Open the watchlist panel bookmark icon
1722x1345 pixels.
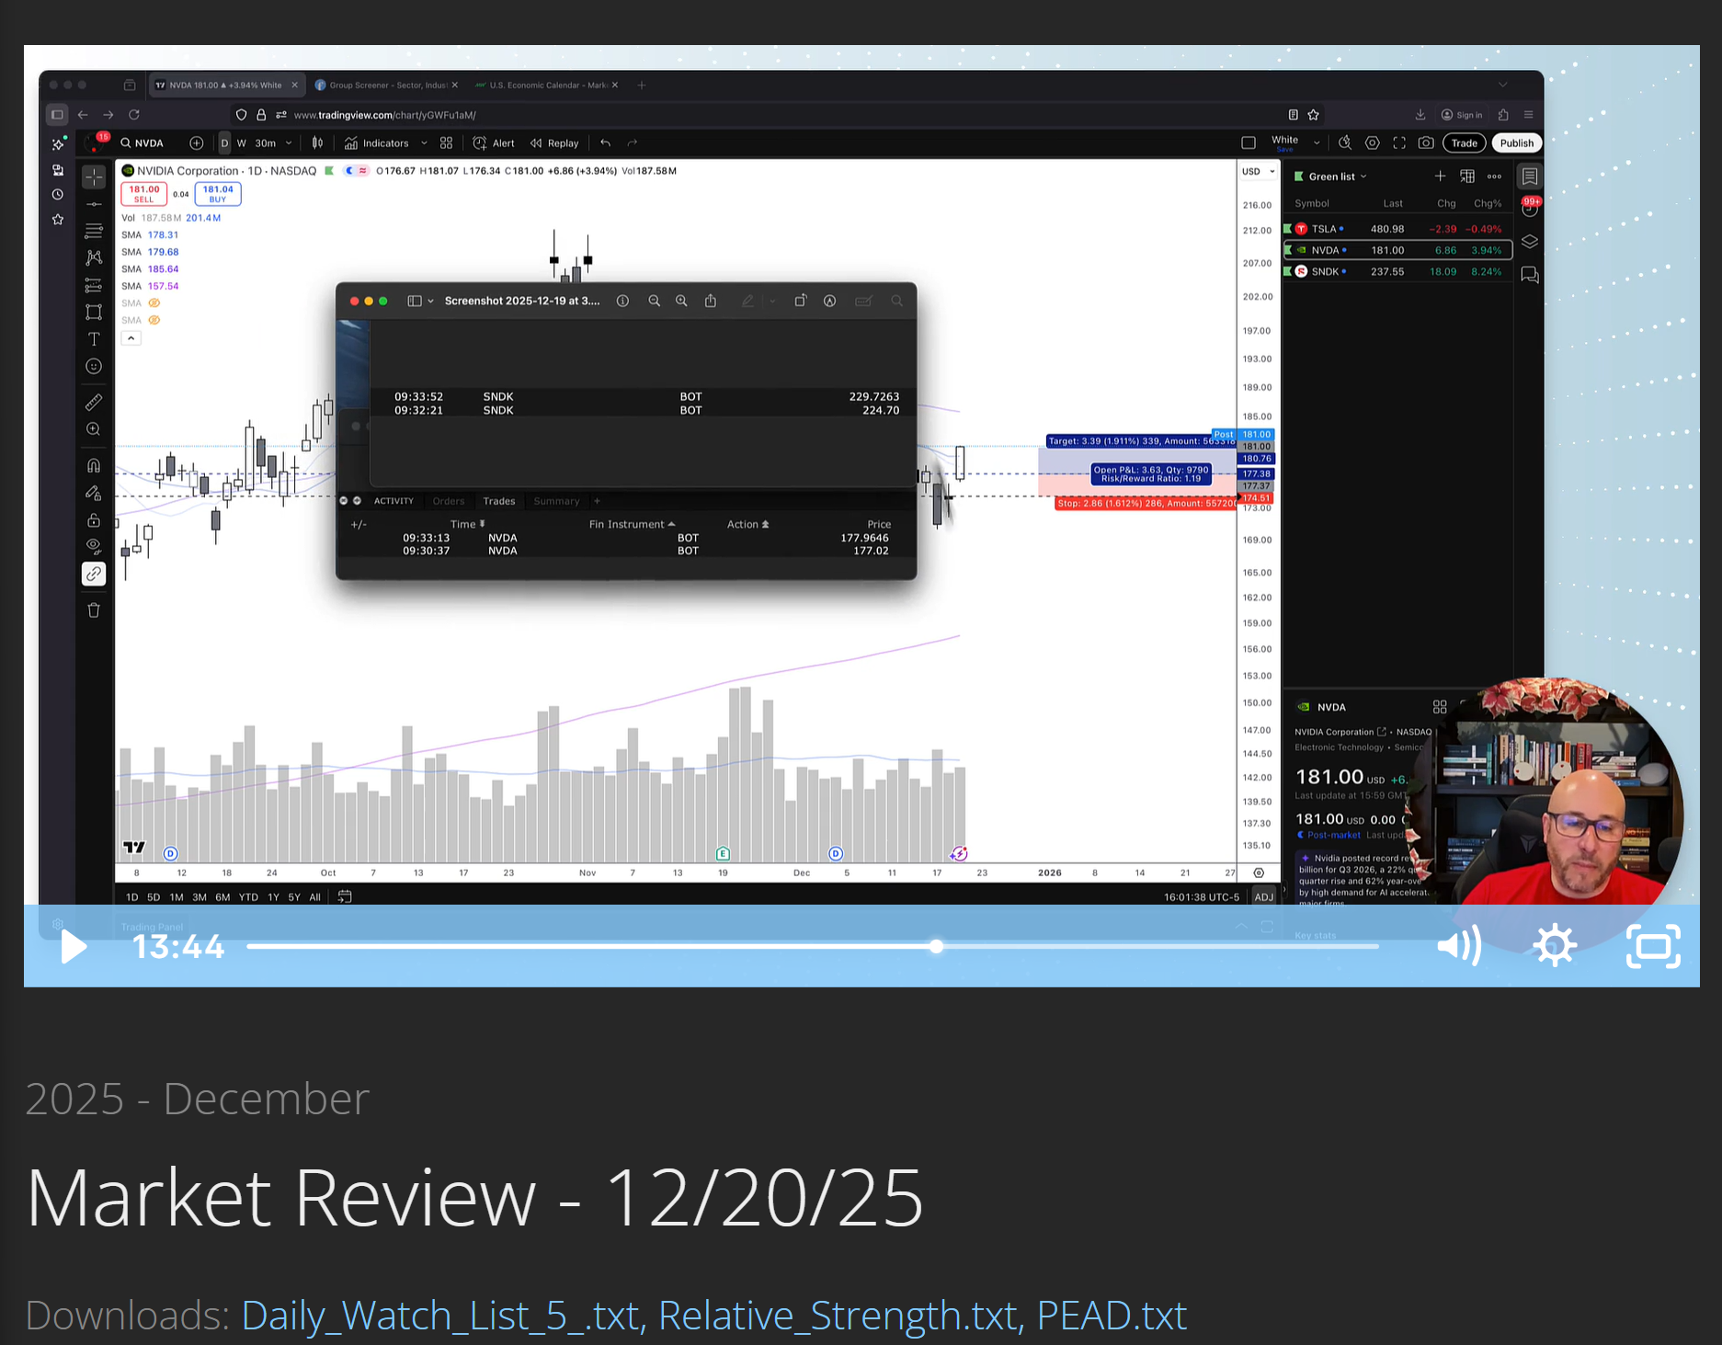(1530, 177)
